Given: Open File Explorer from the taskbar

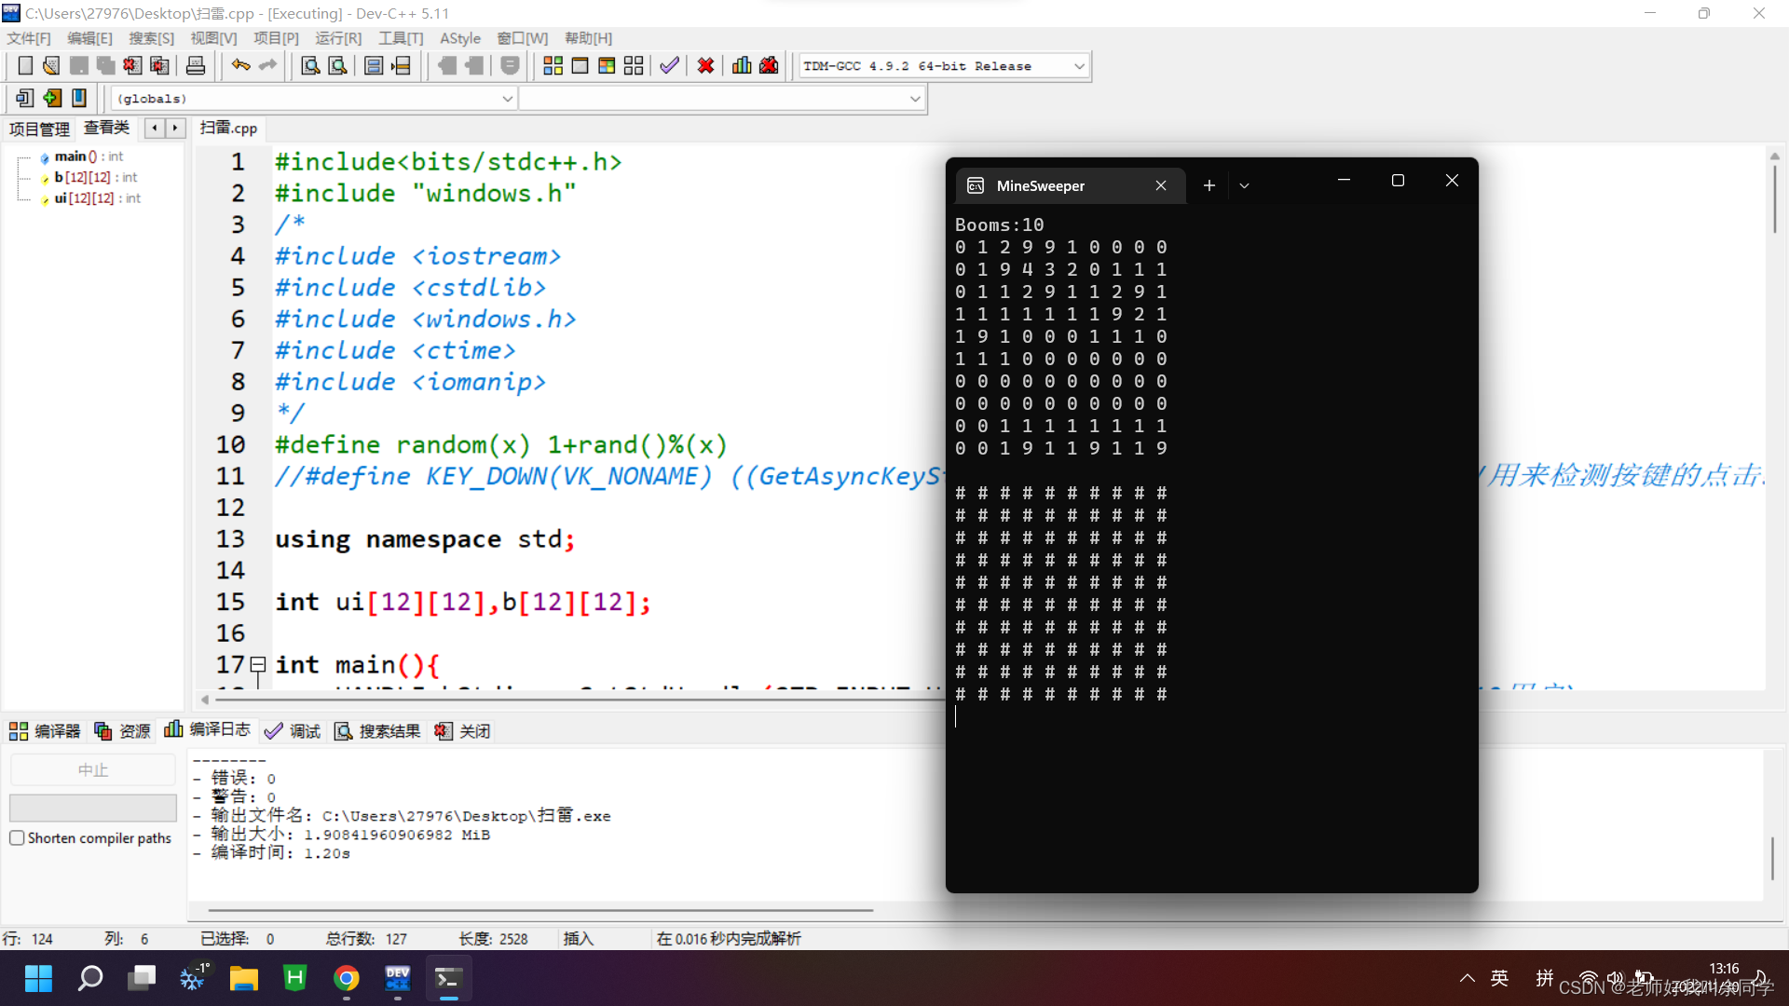Looking at the screenshot, I should tap(244, 978).
